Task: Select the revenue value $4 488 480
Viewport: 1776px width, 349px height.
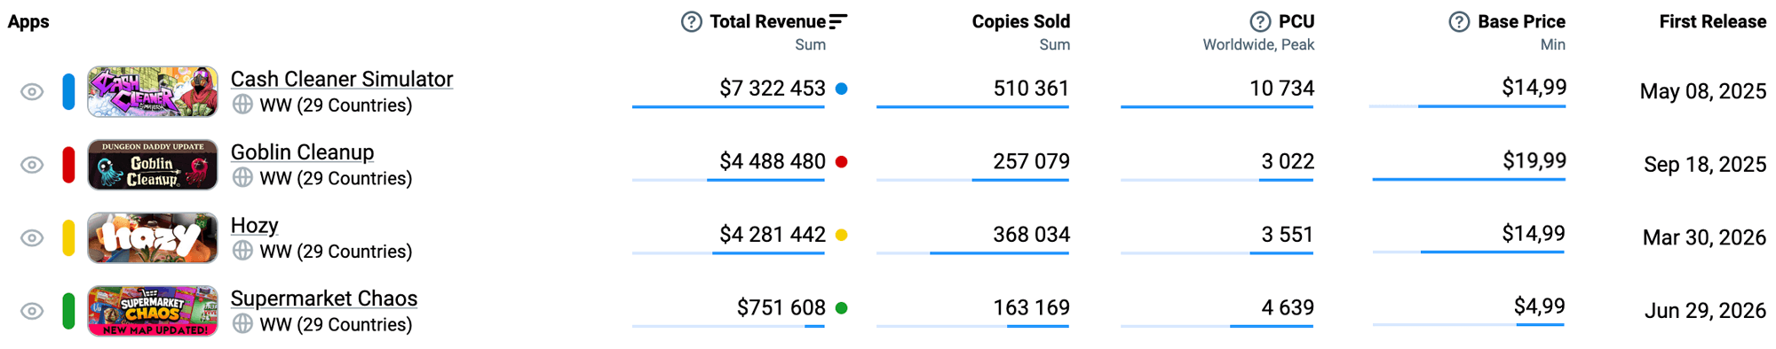Action: click(x=773, y=162)
